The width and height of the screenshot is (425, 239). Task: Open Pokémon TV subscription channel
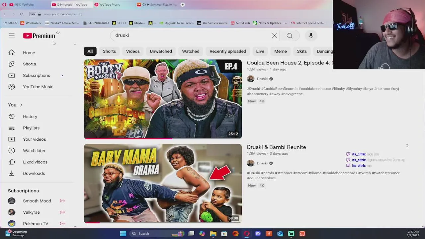click(35, 223)
